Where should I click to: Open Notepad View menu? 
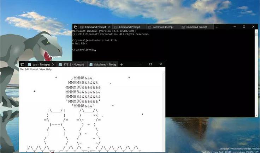[x=42, y=69]
